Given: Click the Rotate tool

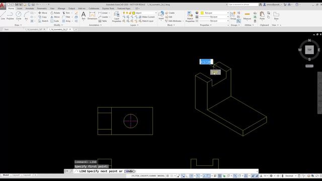Looking at the screenshot, I should [x=55, y=13].
